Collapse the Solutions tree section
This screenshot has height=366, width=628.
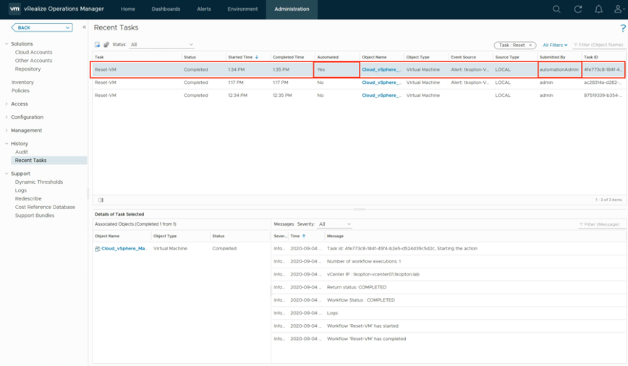pyautogui.click(x=7, y=43)
